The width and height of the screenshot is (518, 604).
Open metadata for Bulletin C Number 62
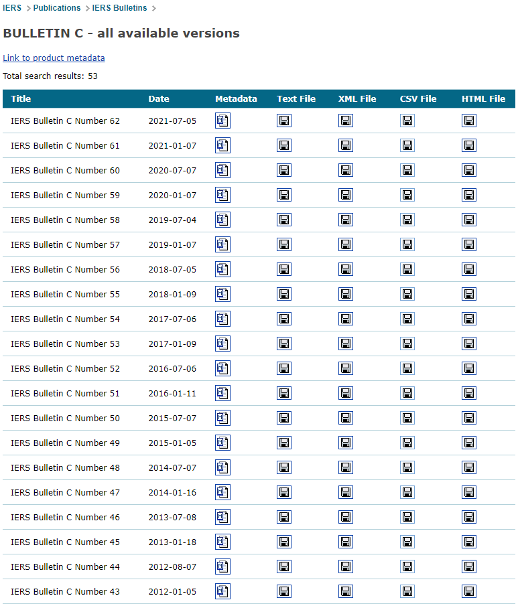click(222, 121)
